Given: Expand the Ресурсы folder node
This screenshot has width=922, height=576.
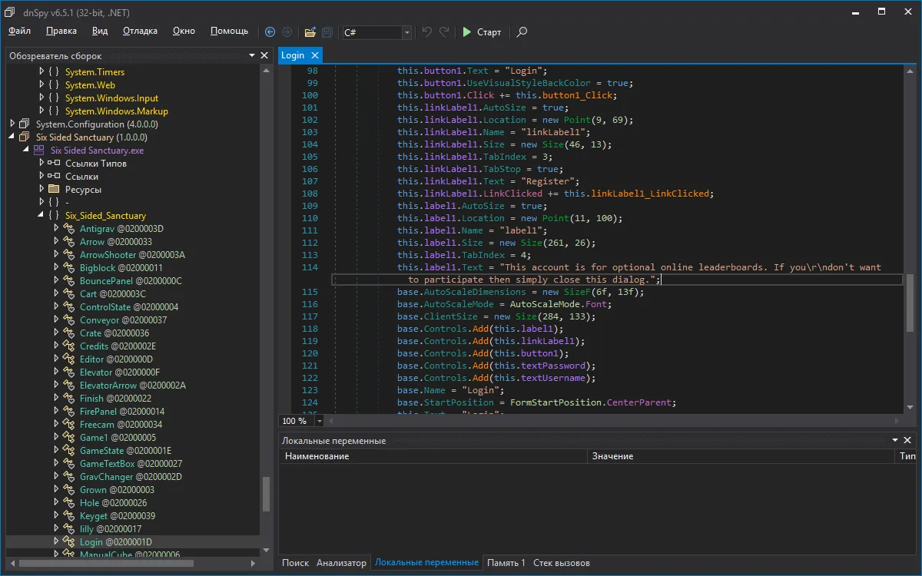Looking at the screenshot, I should (41, 190).
